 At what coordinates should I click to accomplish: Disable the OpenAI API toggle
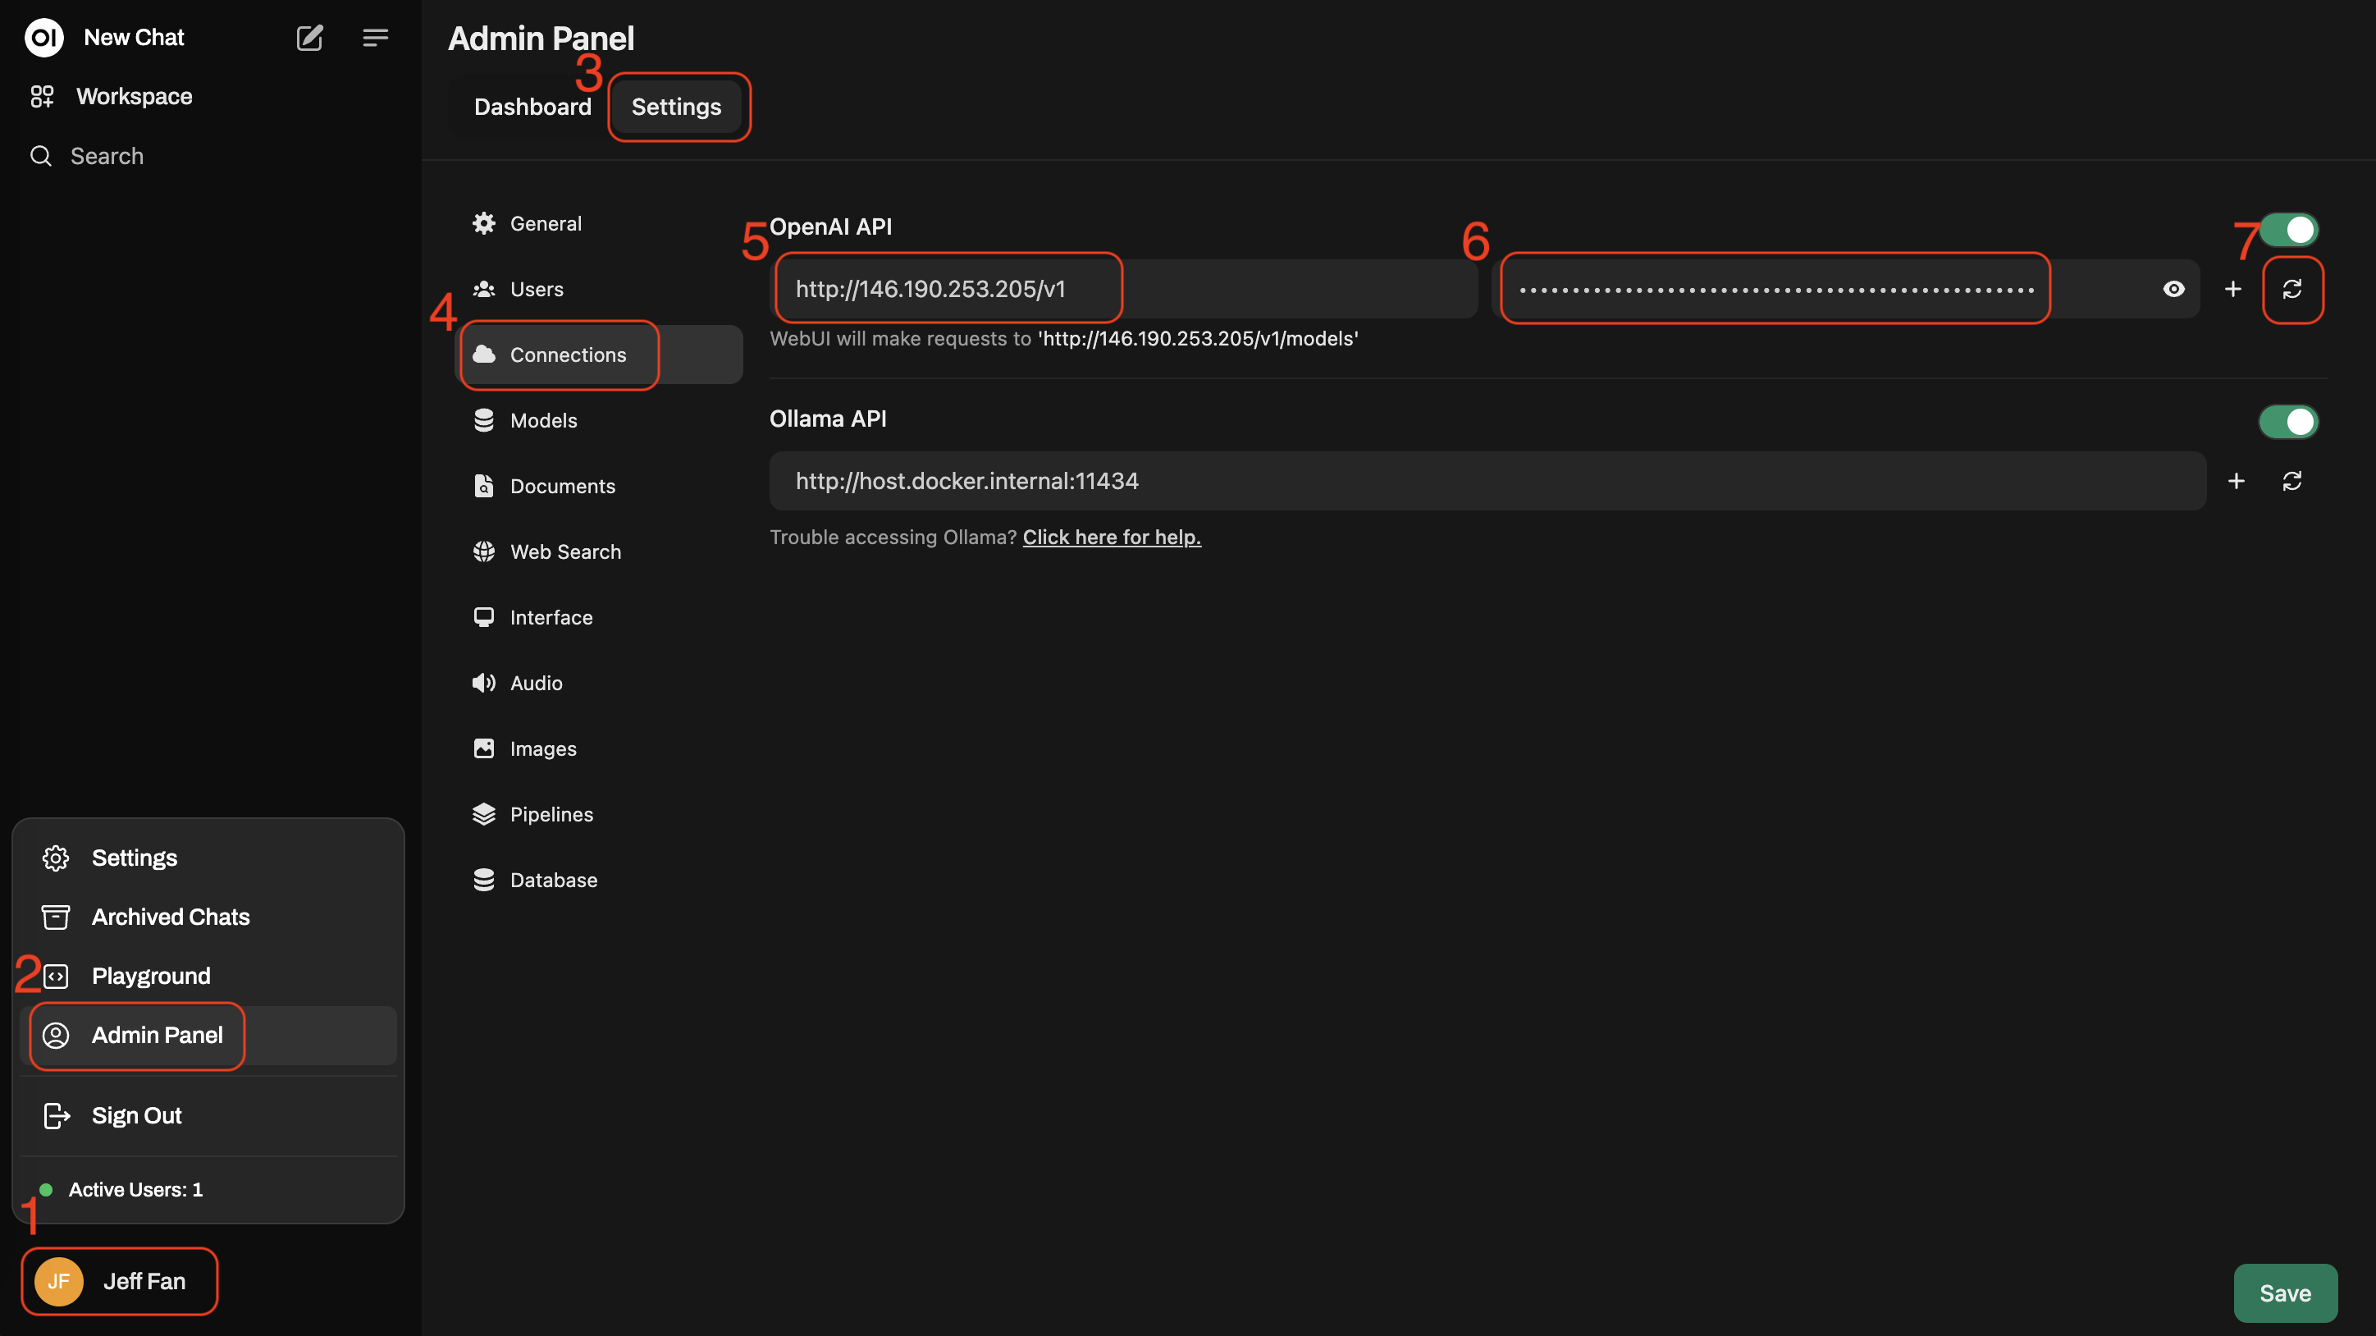[x=2288, y=230]
